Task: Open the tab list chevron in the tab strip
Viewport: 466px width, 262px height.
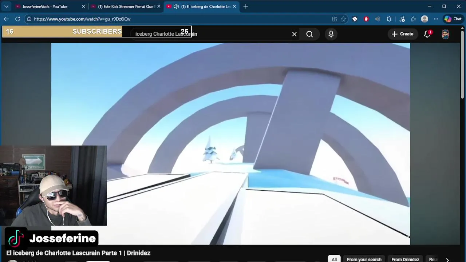Action: (6, 7)
